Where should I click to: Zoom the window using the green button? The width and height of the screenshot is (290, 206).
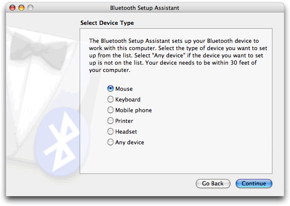[x=30, y=8]
